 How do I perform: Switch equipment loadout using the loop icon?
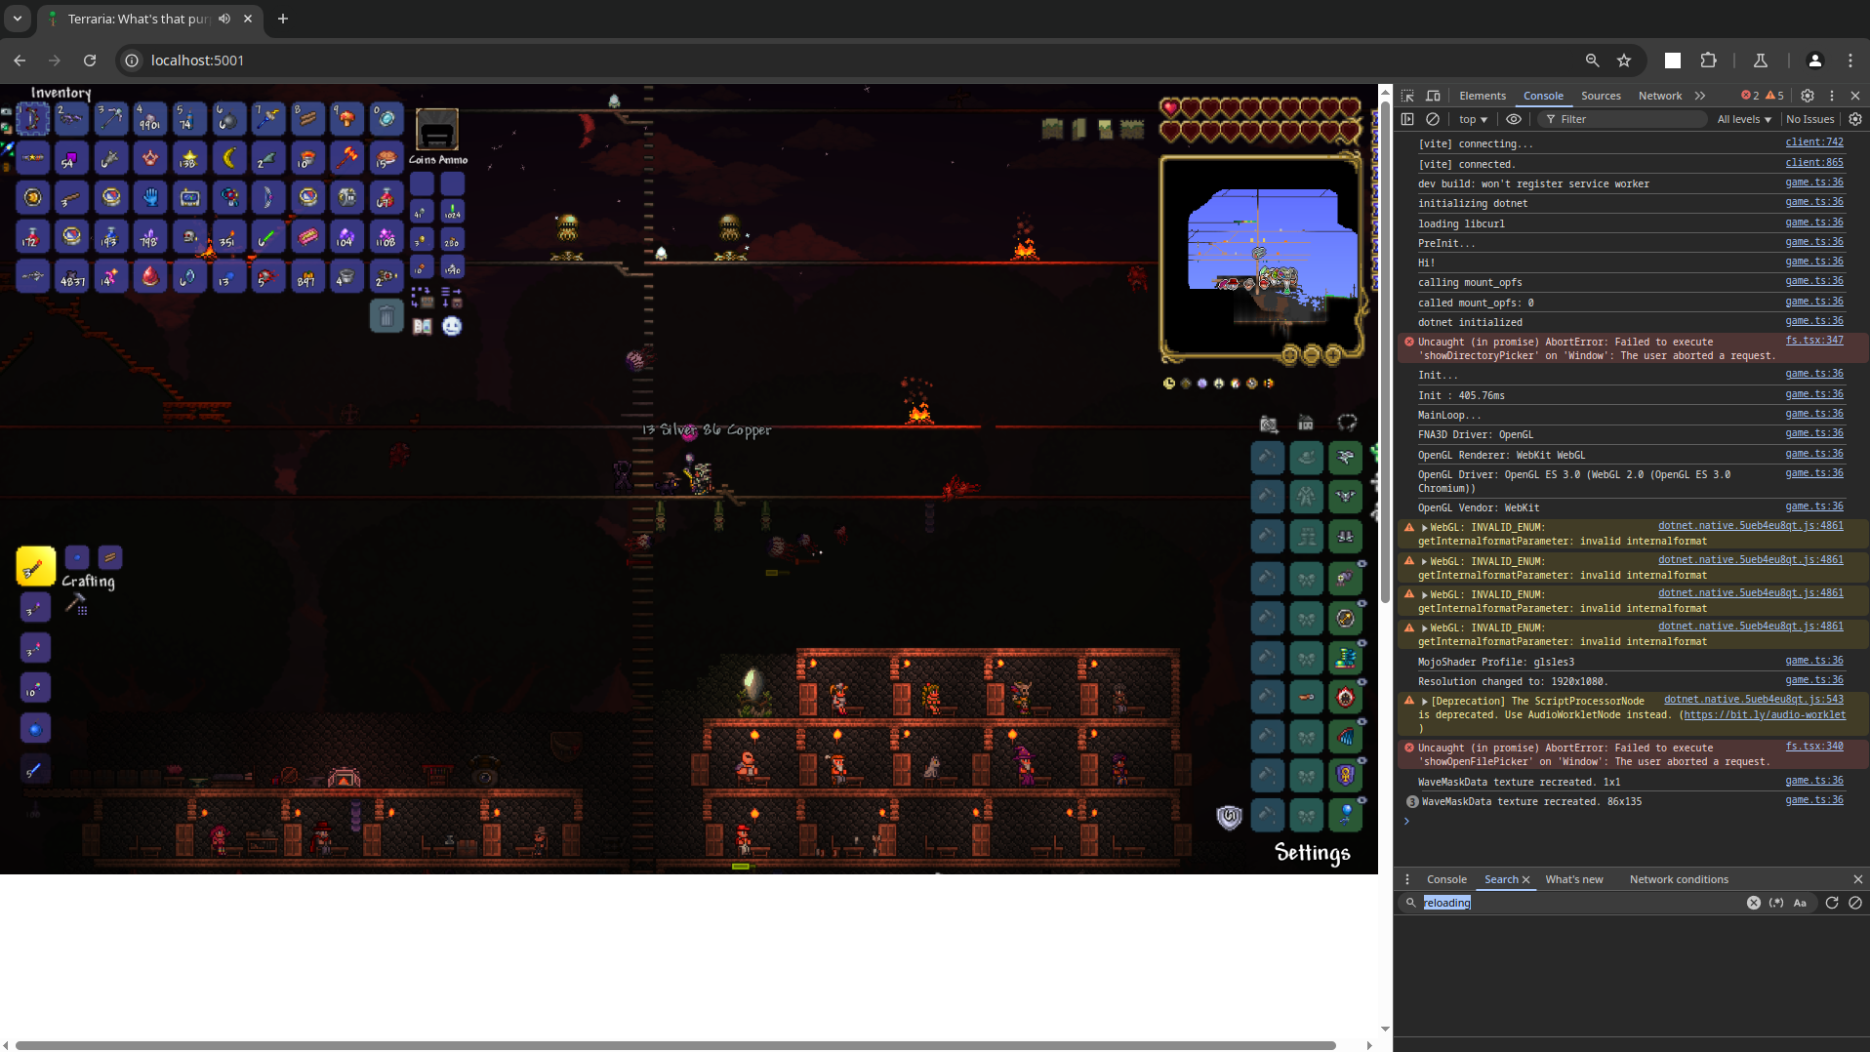coord(1347,423)
